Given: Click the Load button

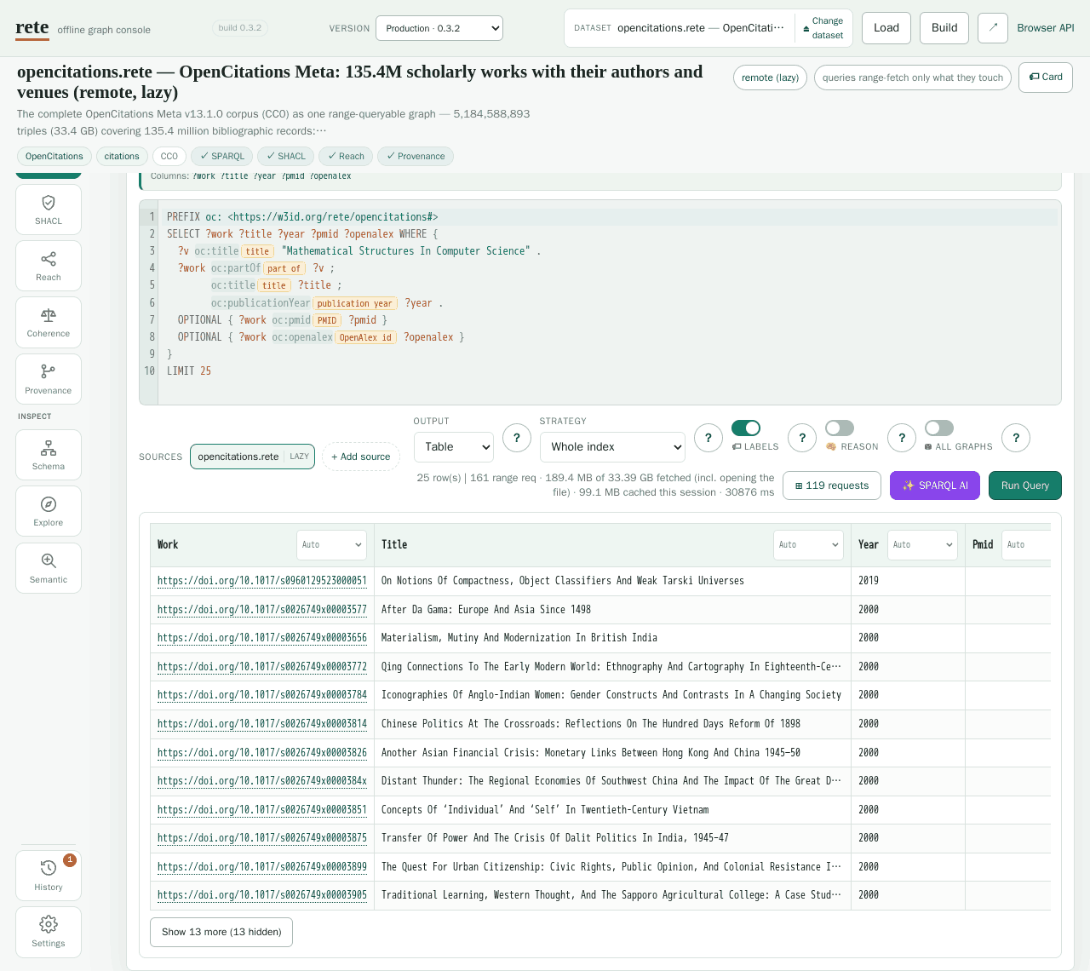Looking at the screenshot, I should (886, 28).
